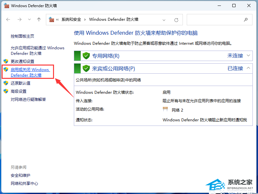
Task: Click breadcrumb arrow after 系统和安全
Action: [85, 20]
